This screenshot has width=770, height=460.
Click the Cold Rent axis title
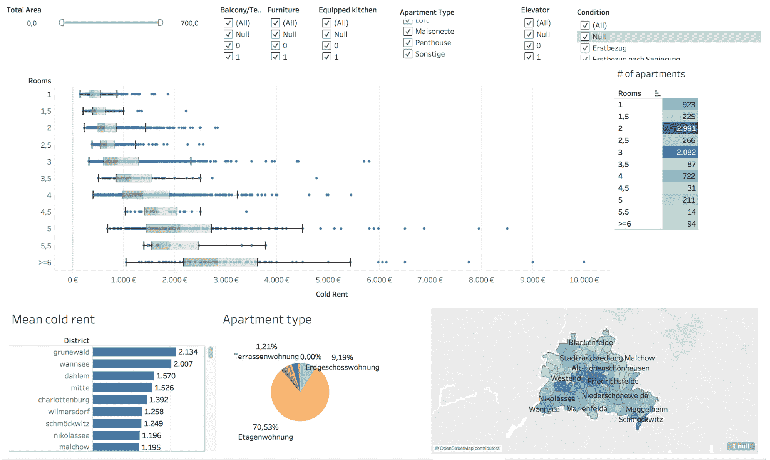tap(331, 294)
